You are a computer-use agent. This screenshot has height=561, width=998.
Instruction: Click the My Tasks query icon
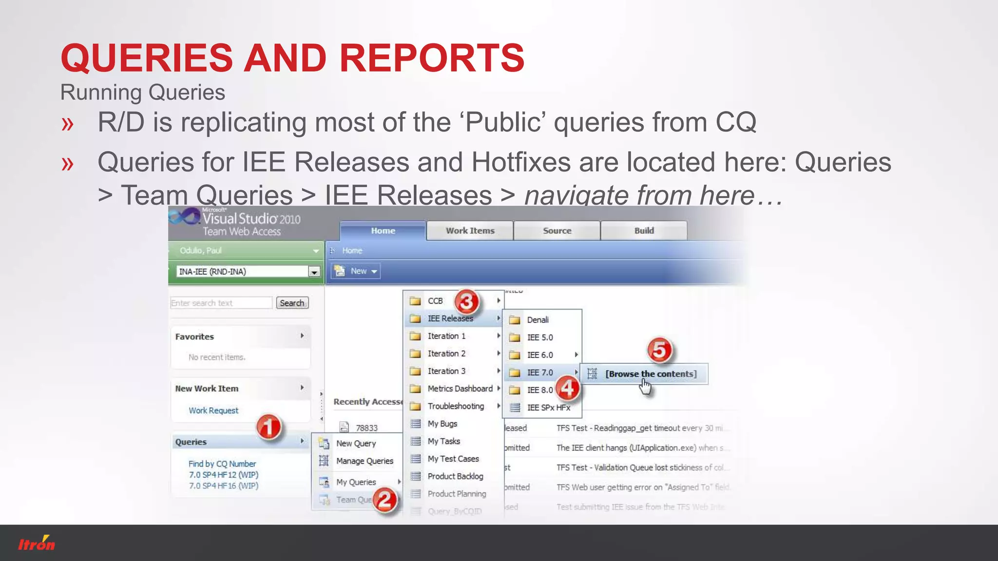tap(415, 441)
